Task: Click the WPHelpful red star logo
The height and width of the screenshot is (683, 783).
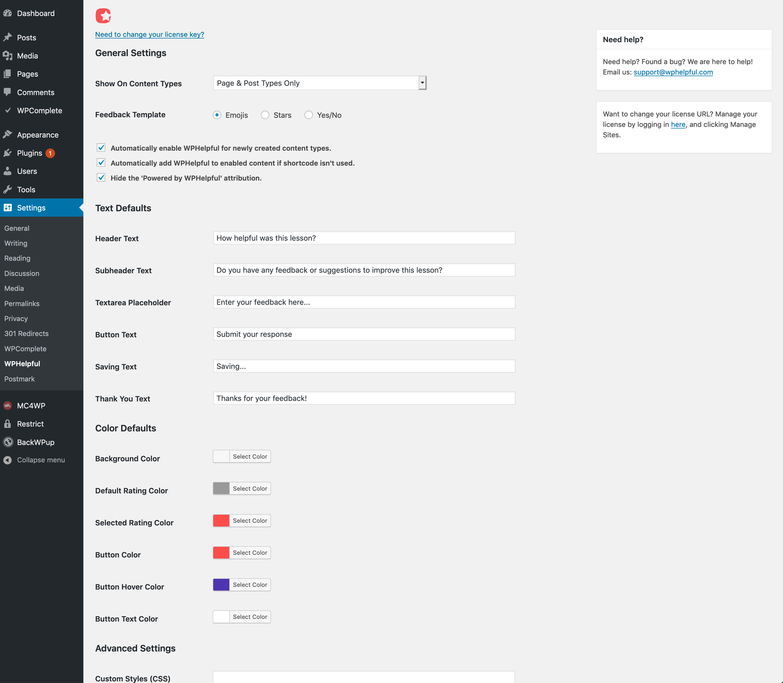Action: pos(103,16)
